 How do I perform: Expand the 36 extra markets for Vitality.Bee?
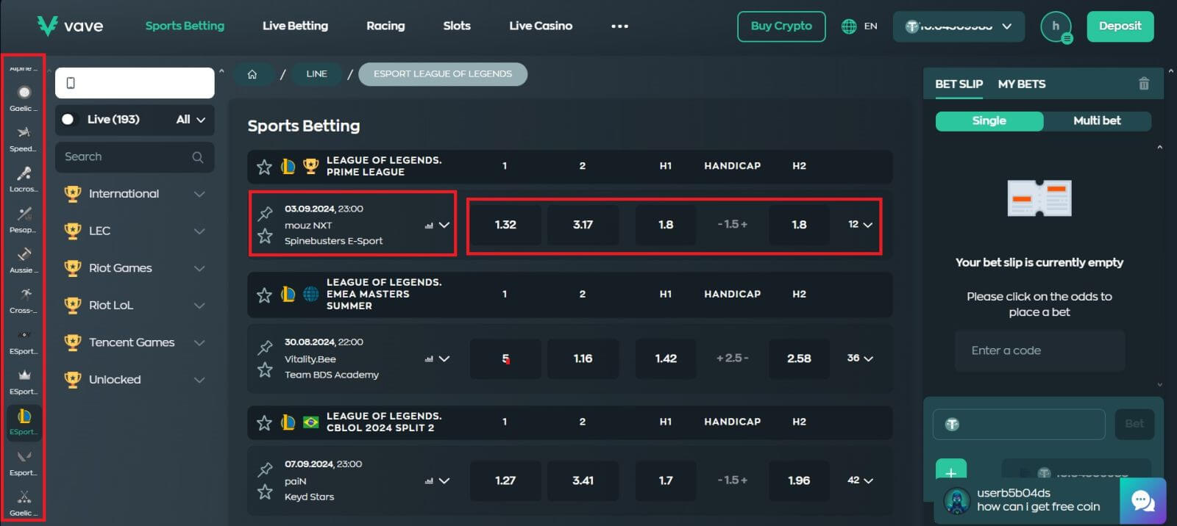click(x=860, y=359)
